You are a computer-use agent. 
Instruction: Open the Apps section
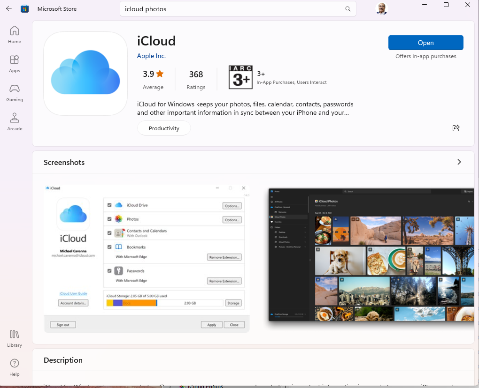tap(15, 64)
